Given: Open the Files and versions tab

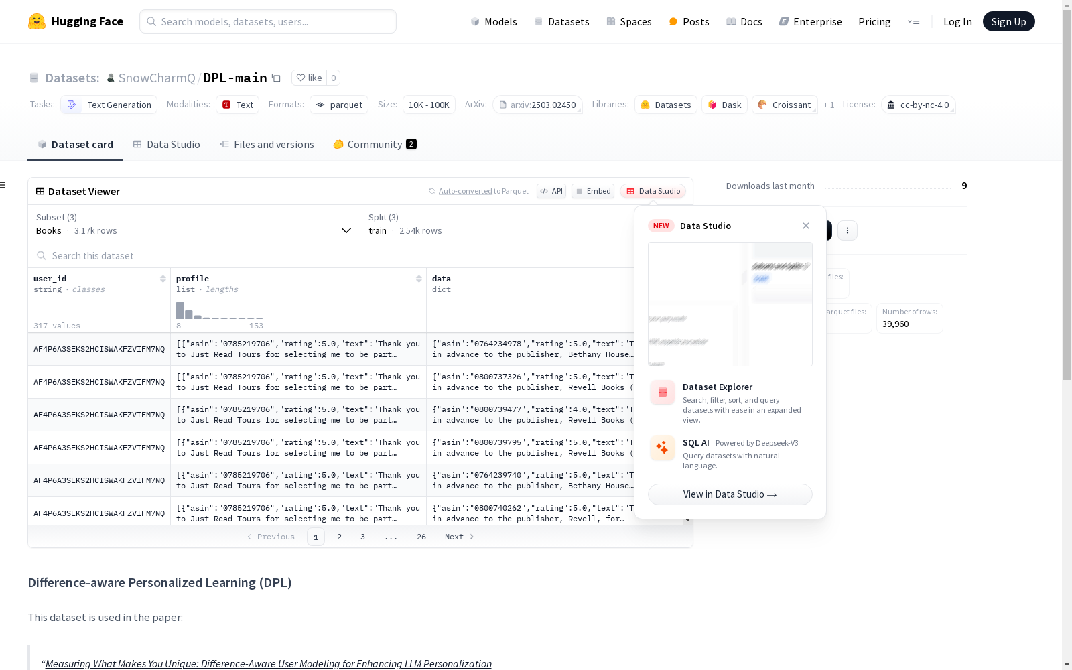Looking at the screenshot, I should pyautogui.click(x=267, y=145).
